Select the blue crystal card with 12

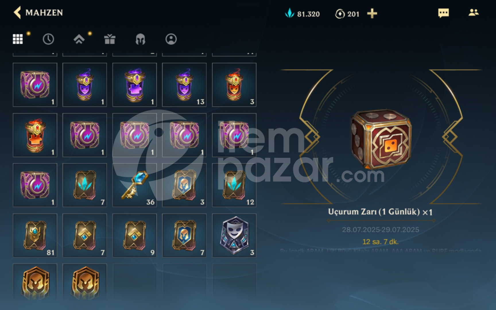(x=234, y=185)
